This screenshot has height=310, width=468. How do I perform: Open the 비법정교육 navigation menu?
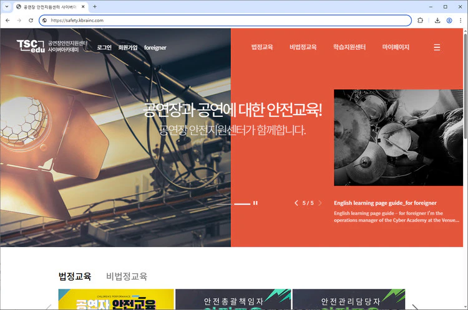(303, 47)
